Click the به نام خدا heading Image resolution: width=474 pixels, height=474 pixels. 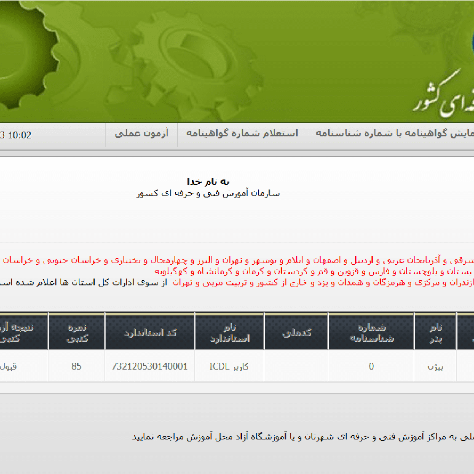click(x=208, y=182)
